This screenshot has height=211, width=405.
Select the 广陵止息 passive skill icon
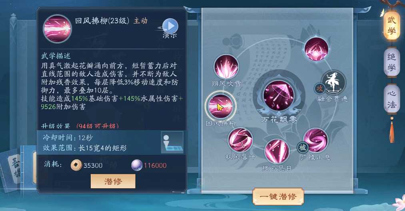(x=315, y=141)
